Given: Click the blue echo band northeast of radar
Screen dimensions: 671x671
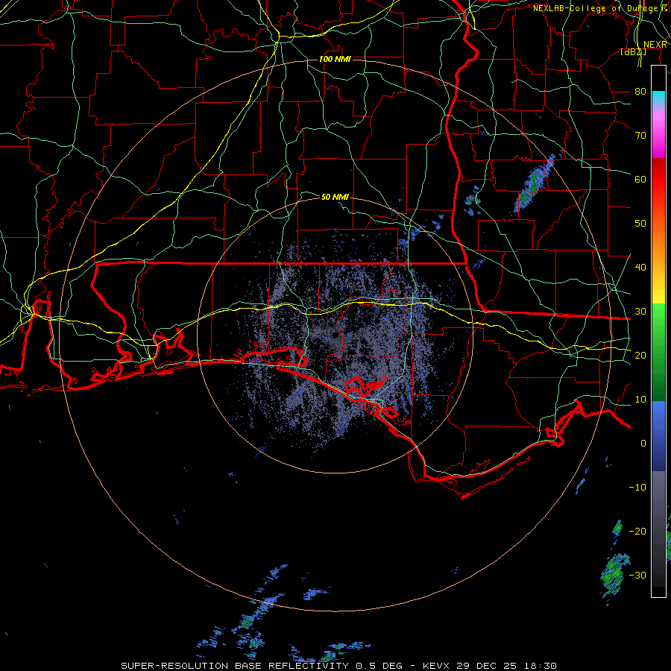Looking at the screenshot, I should click(x=535, y=183).
